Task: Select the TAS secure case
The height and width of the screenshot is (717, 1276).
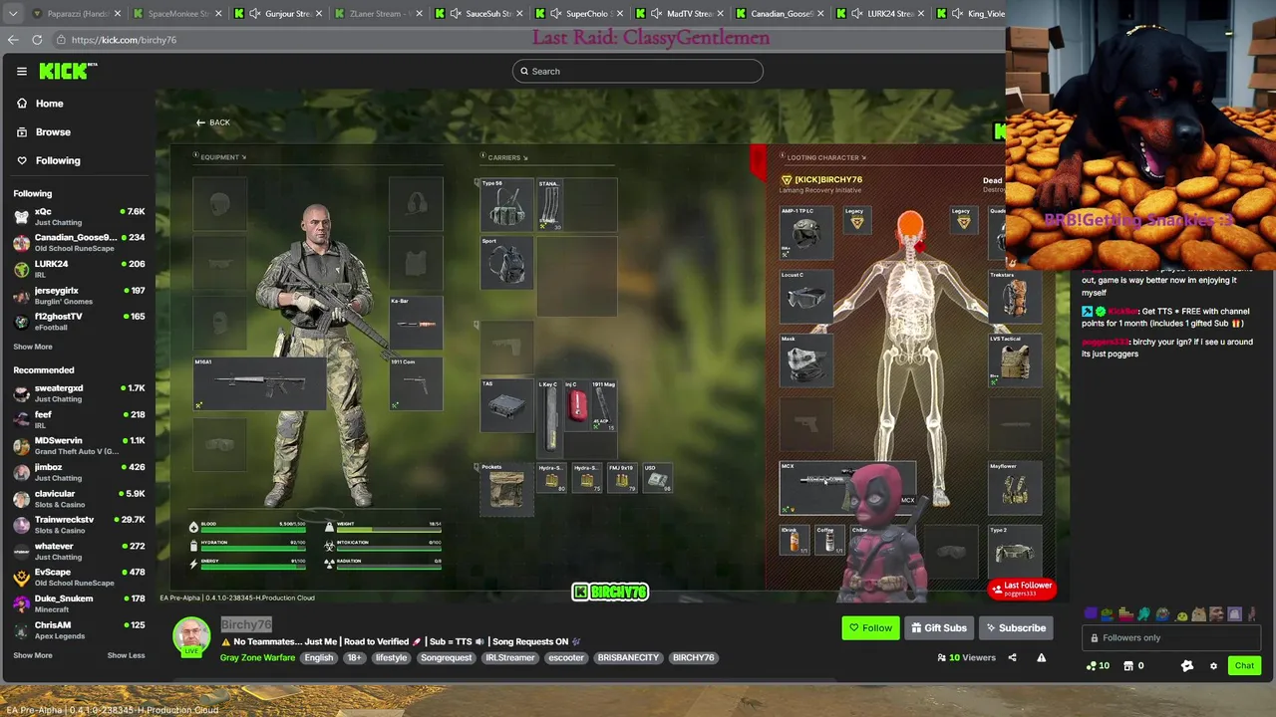Action: [506, 406]
